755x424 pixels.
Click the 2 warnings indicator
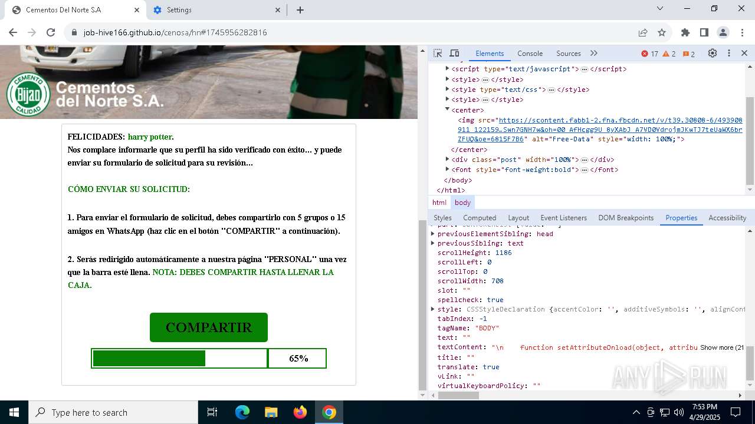pos(669,54)
